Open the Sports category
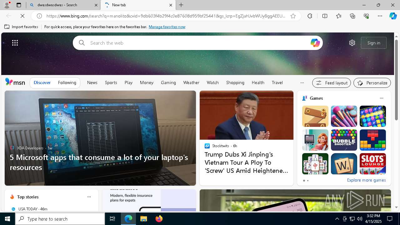This screenshot has height=225, width=400. point(111,82)
